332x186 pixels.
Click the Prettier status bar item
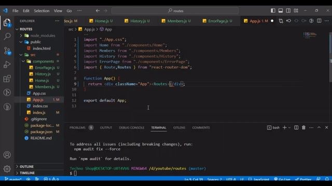tap(303, 179)
